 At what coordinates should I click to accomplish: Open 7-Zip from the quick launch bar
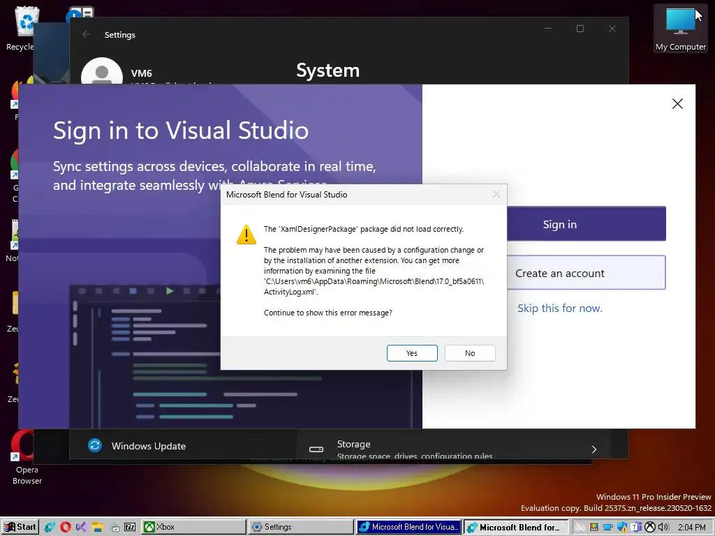click(130, 527)
